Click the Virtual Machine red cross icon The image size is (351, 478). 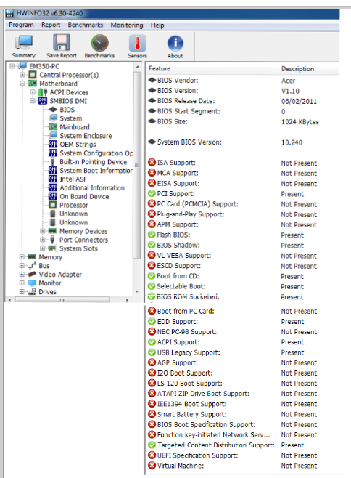152,466
